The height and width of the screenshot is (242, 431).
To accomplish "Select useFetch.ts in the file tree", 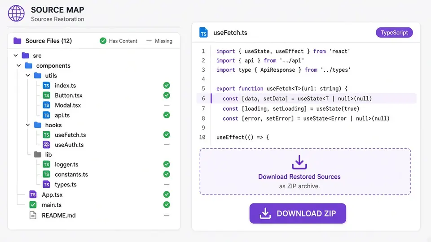I will [70, 135].
